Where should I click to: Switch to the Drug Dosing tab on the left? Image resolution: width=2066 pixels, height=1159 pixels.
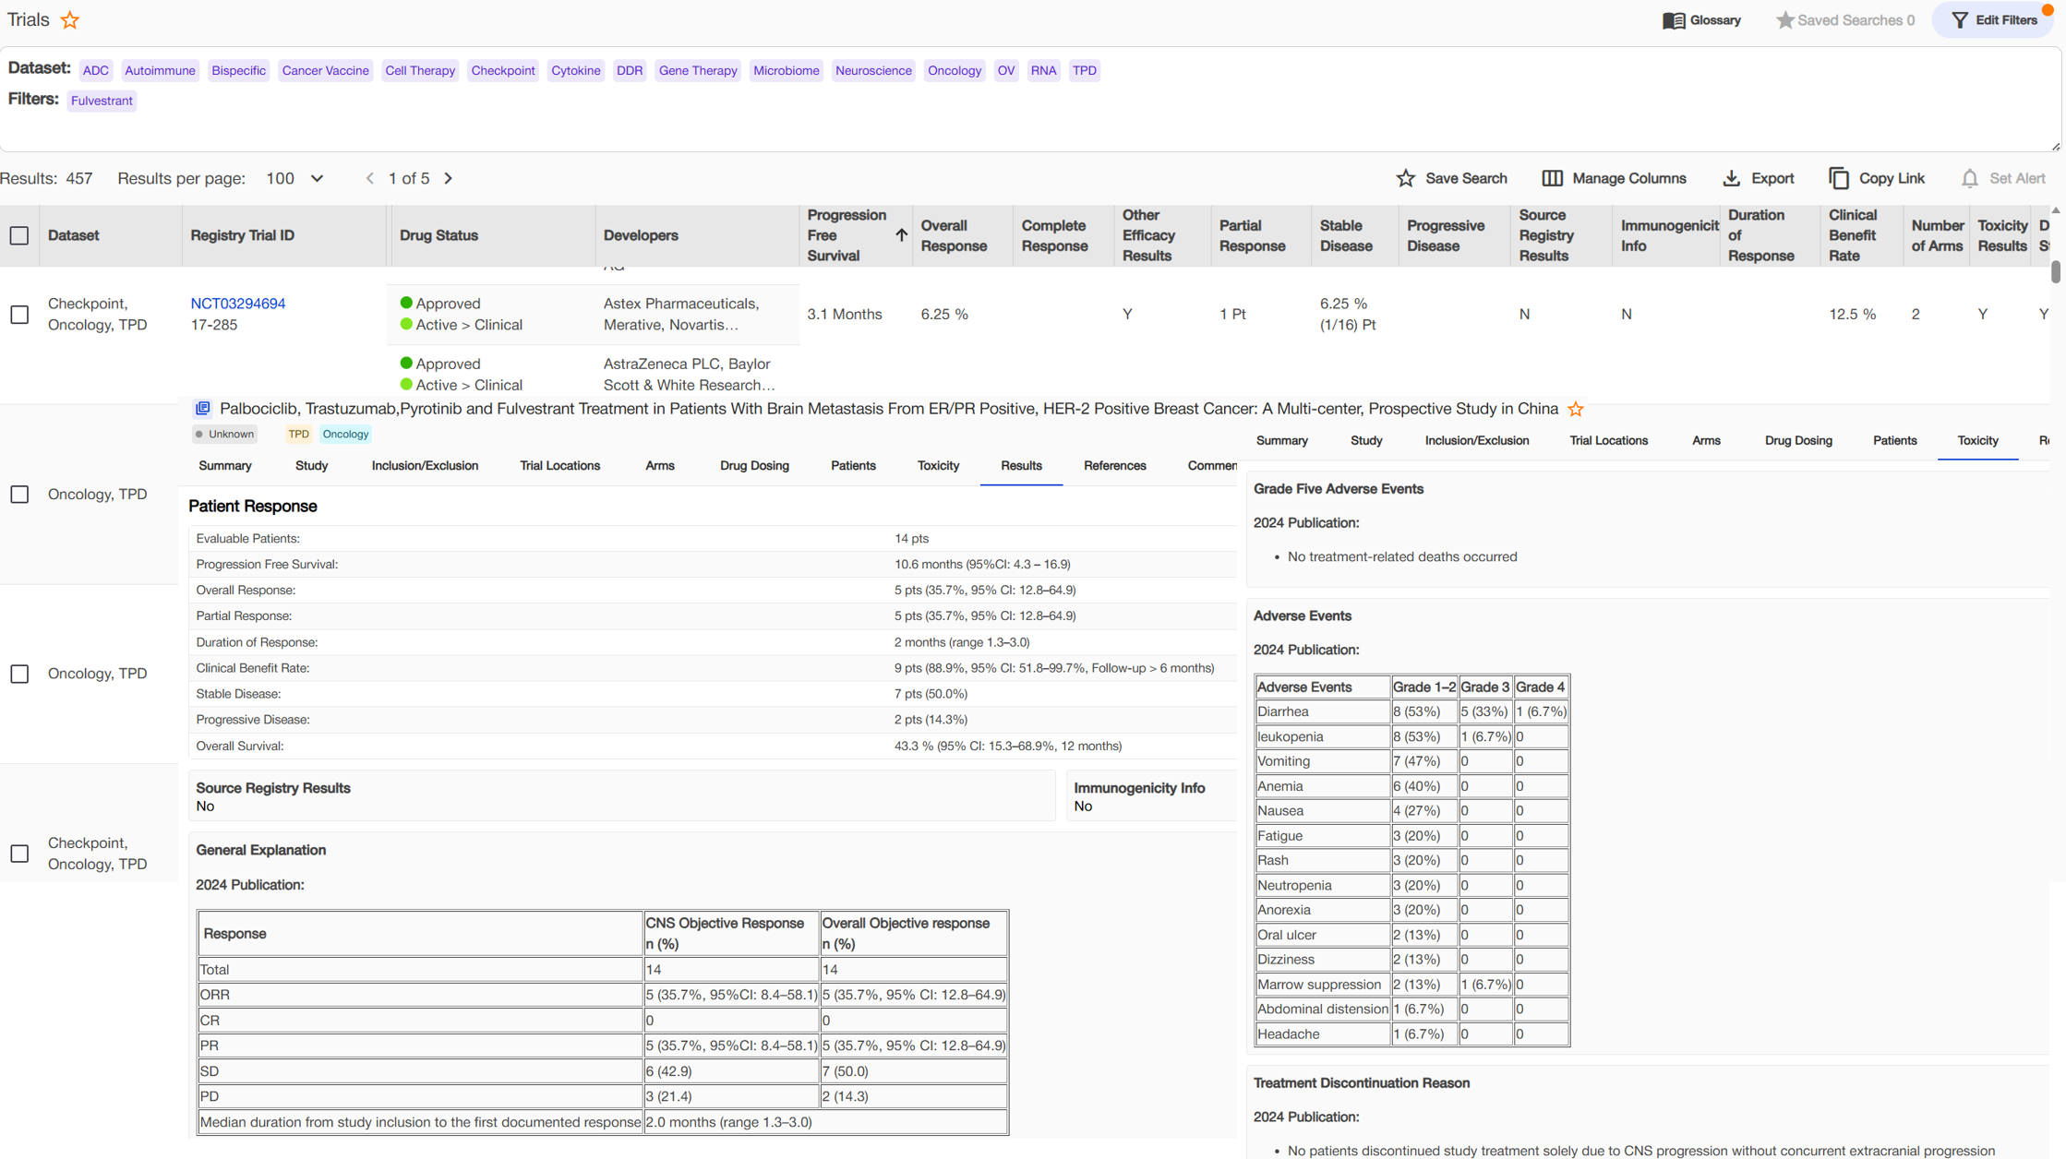[753, 466]
